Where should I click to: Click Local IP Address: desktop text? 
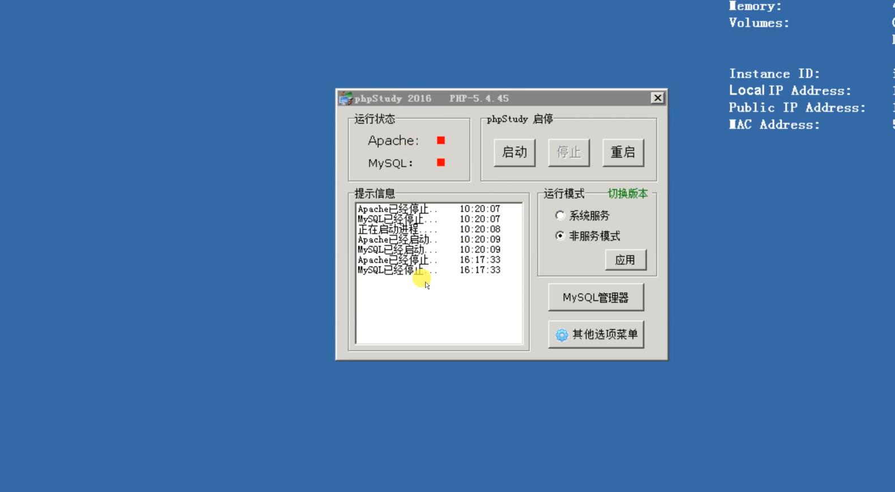tap(790, 90)
